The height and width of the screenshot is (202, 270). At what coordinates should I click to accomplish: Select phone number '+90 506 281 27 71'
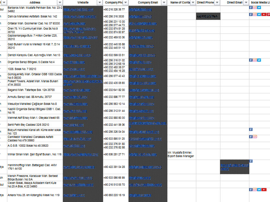click(114, 154)
